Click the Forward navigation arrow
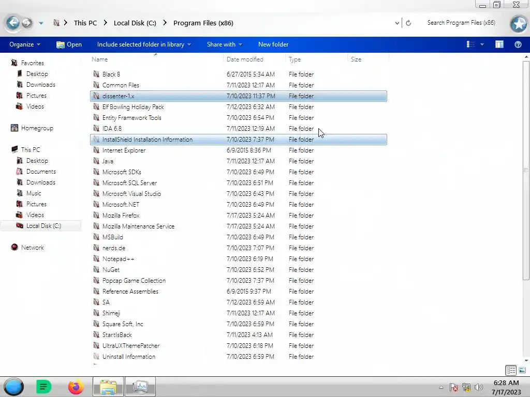This screenshot has width=530, height=397. point(27,23)
